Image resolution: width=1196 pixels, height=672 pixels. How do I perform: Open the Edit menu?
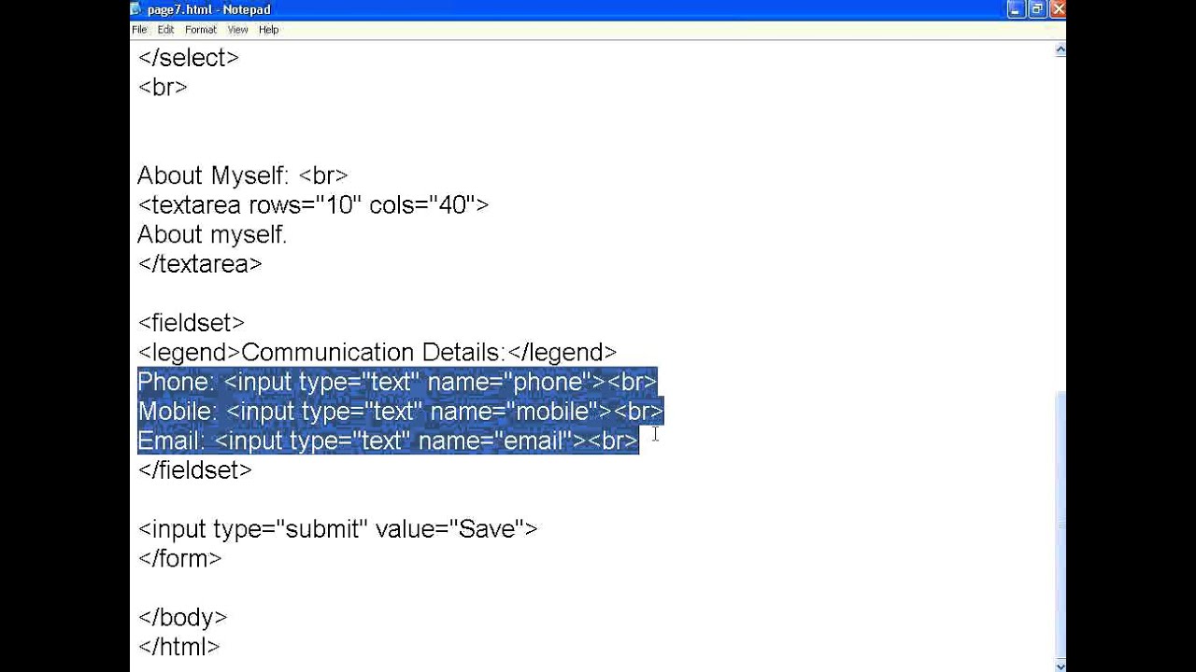click(x=165, y=30)
